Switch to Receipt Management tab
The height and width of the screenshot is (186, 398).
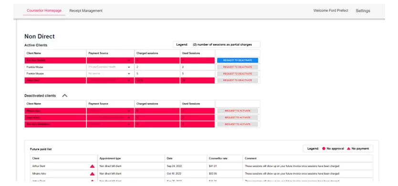[86, 10]
